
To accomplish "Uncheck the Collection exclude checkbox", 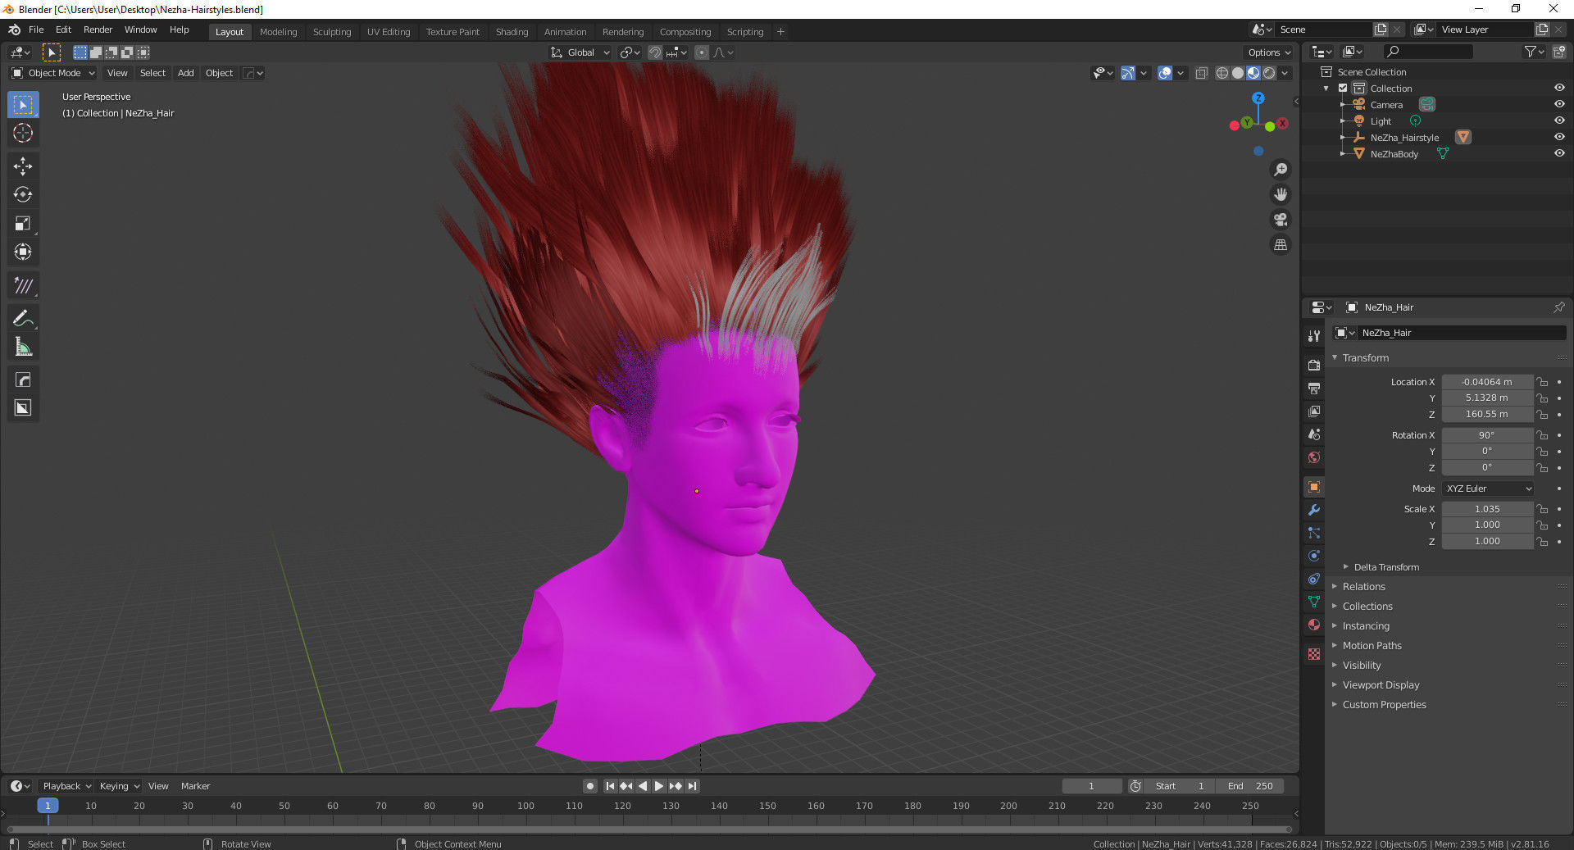I will 1343,89.
